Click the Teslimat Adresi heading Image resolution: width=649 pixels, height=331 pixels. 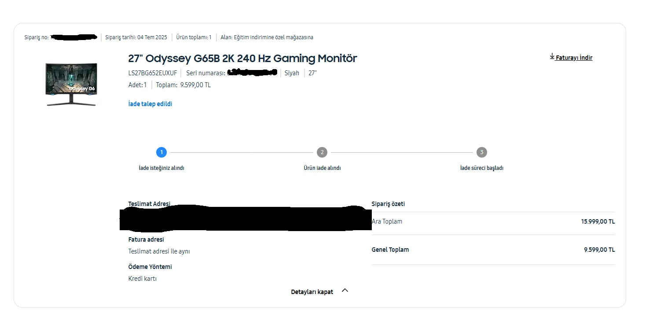149,204
